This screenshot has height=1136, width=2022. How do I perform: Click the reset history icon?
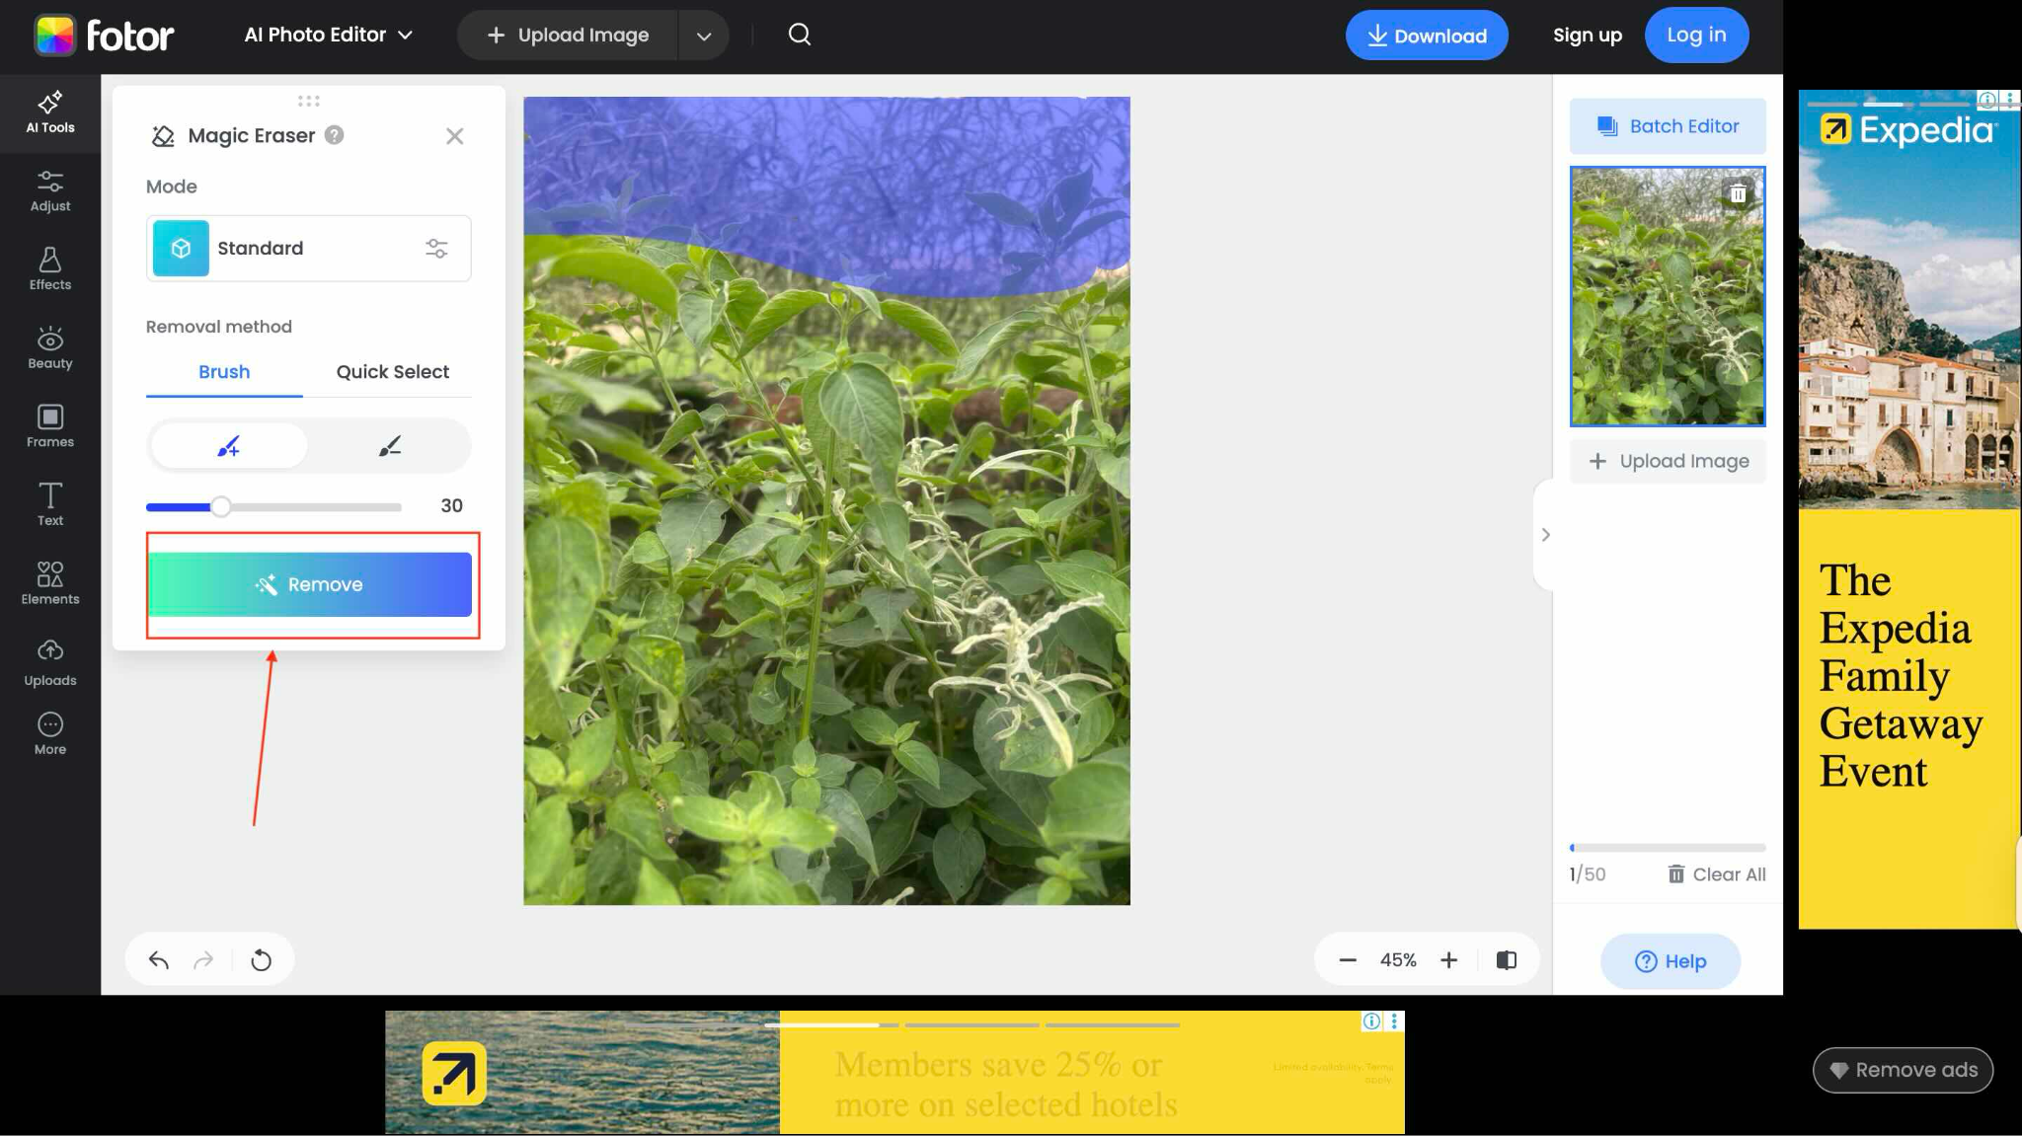(x=261, y=960)
